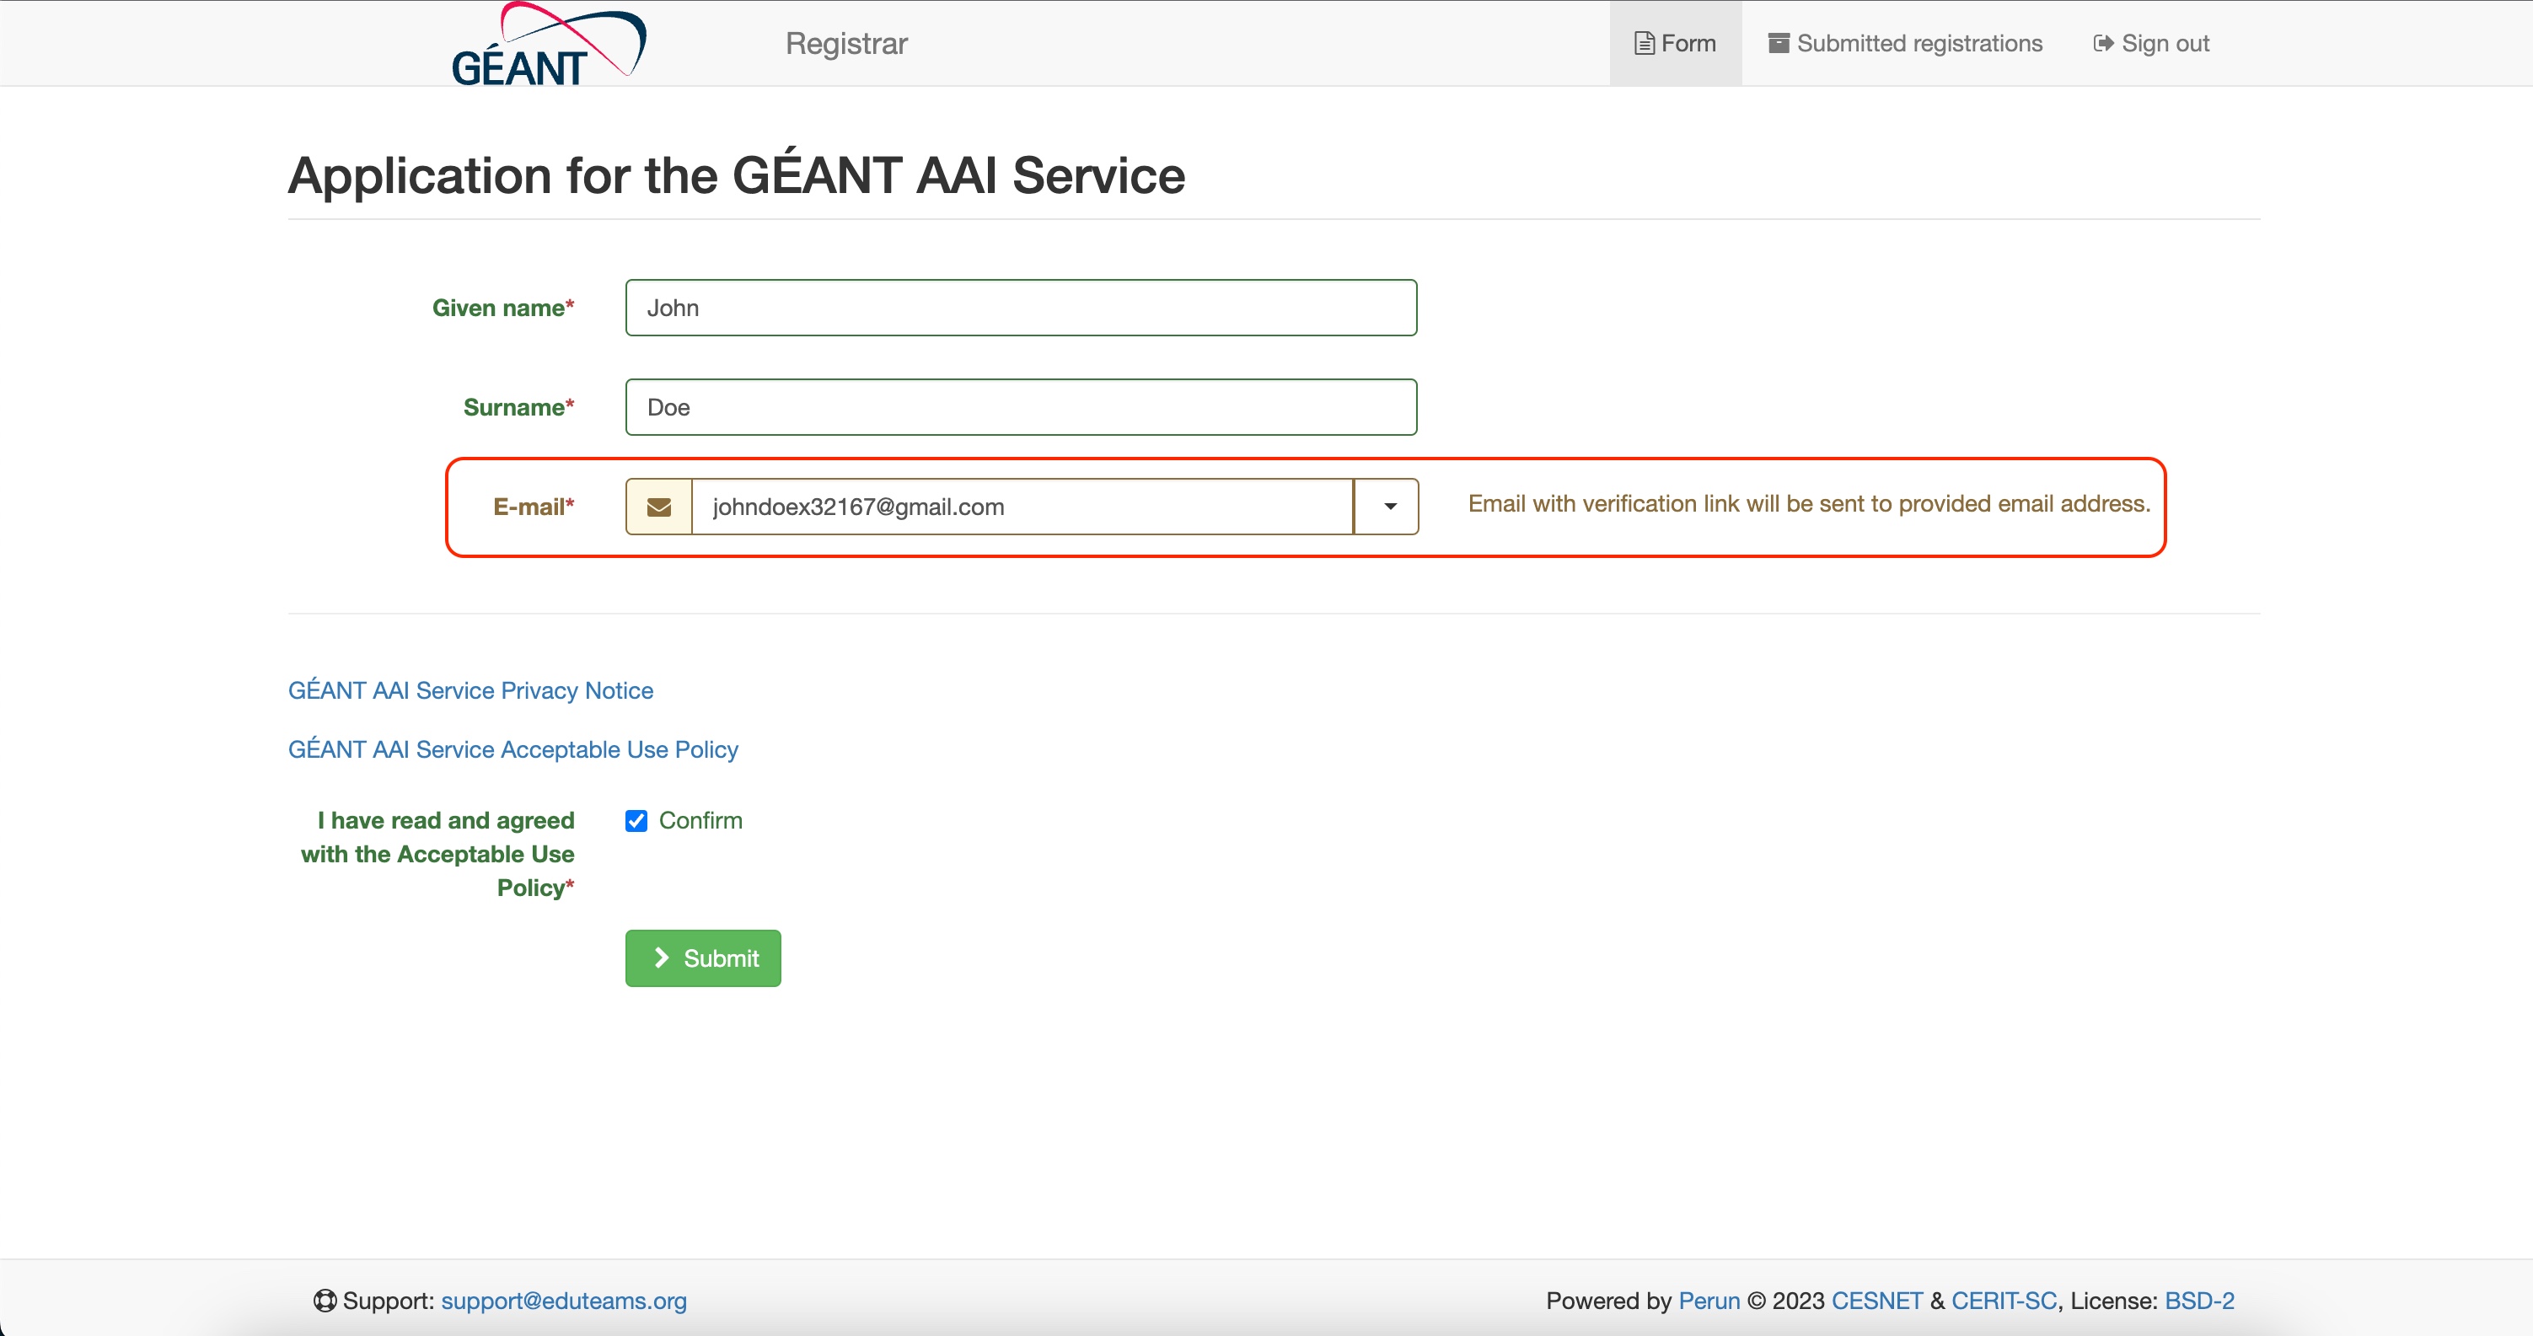
Task: Submit the application form
Action: pyautogui.click(x=703, y=958)
